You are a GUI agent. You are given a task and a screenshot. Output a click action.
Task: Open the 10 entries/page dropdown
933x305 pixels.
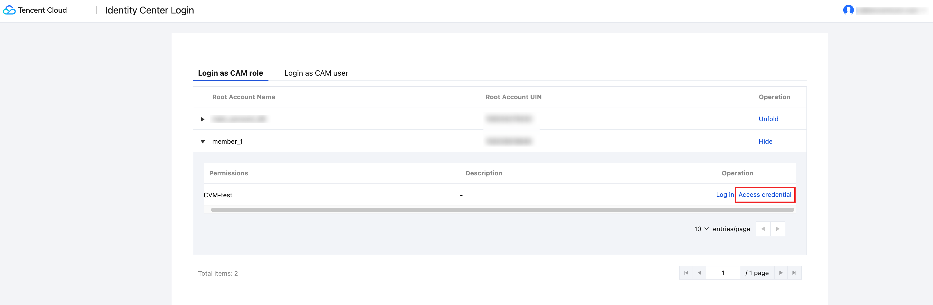pos(701,229)
